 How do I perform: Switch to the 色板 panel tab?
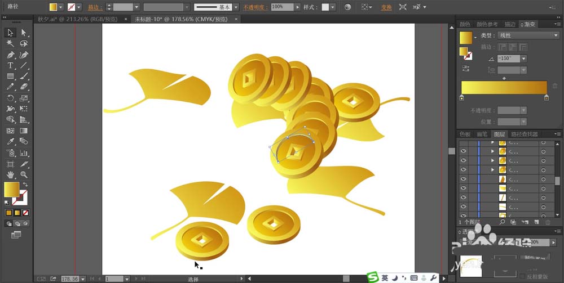pos(465,134)
